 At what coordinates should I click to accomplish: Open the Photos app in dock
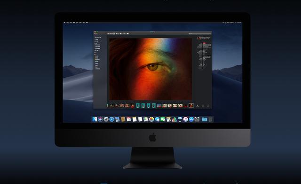pos(151,119)
